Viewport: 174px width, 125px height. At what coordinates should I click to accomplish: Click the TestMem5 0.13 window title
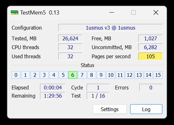click(40, 13)
